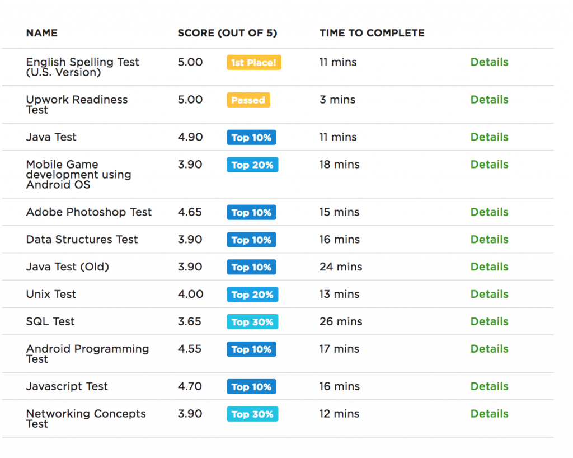Image resolution: width=573 pixels, height=458 pixels.
Task: View Details for Javascript Test
Action: 489,387
